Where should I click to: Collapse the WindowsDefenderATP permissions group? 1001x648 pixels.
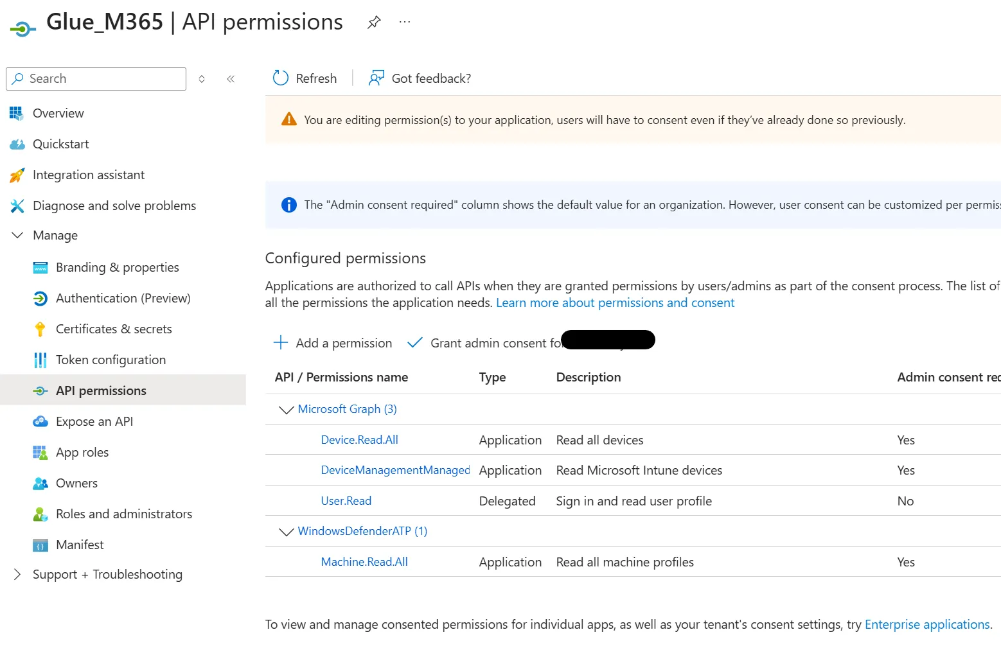[x=285, y=531]
